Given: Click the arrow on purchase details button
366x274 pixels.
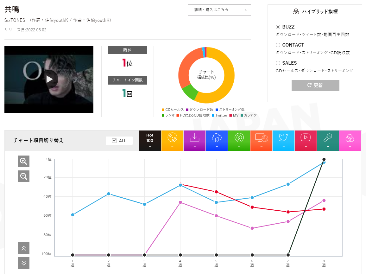Looking at the screenshot, I should coord(245,10).
